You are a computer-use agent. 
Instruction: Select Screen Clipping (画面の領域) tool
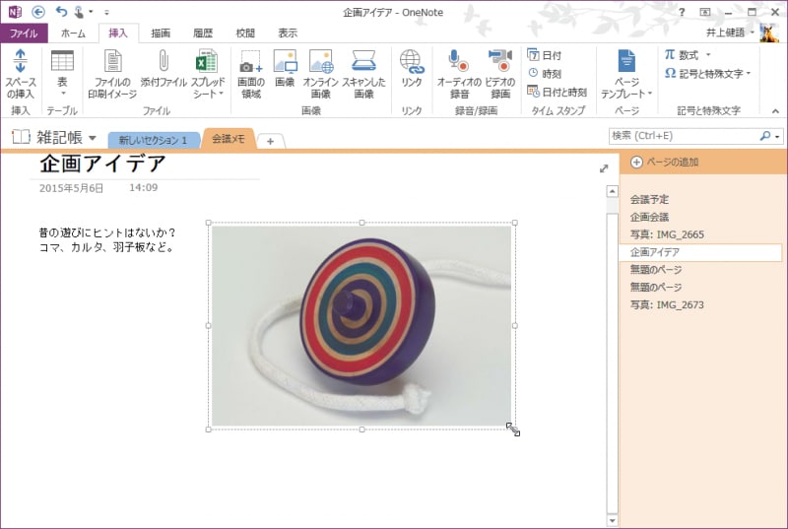point(251,73)
